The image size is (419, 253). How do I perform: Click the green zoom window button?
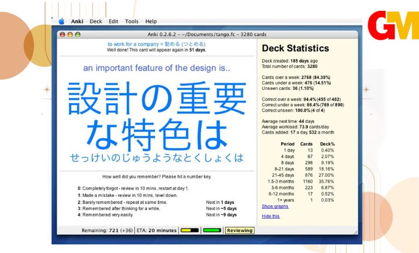[x=78, y=34]
